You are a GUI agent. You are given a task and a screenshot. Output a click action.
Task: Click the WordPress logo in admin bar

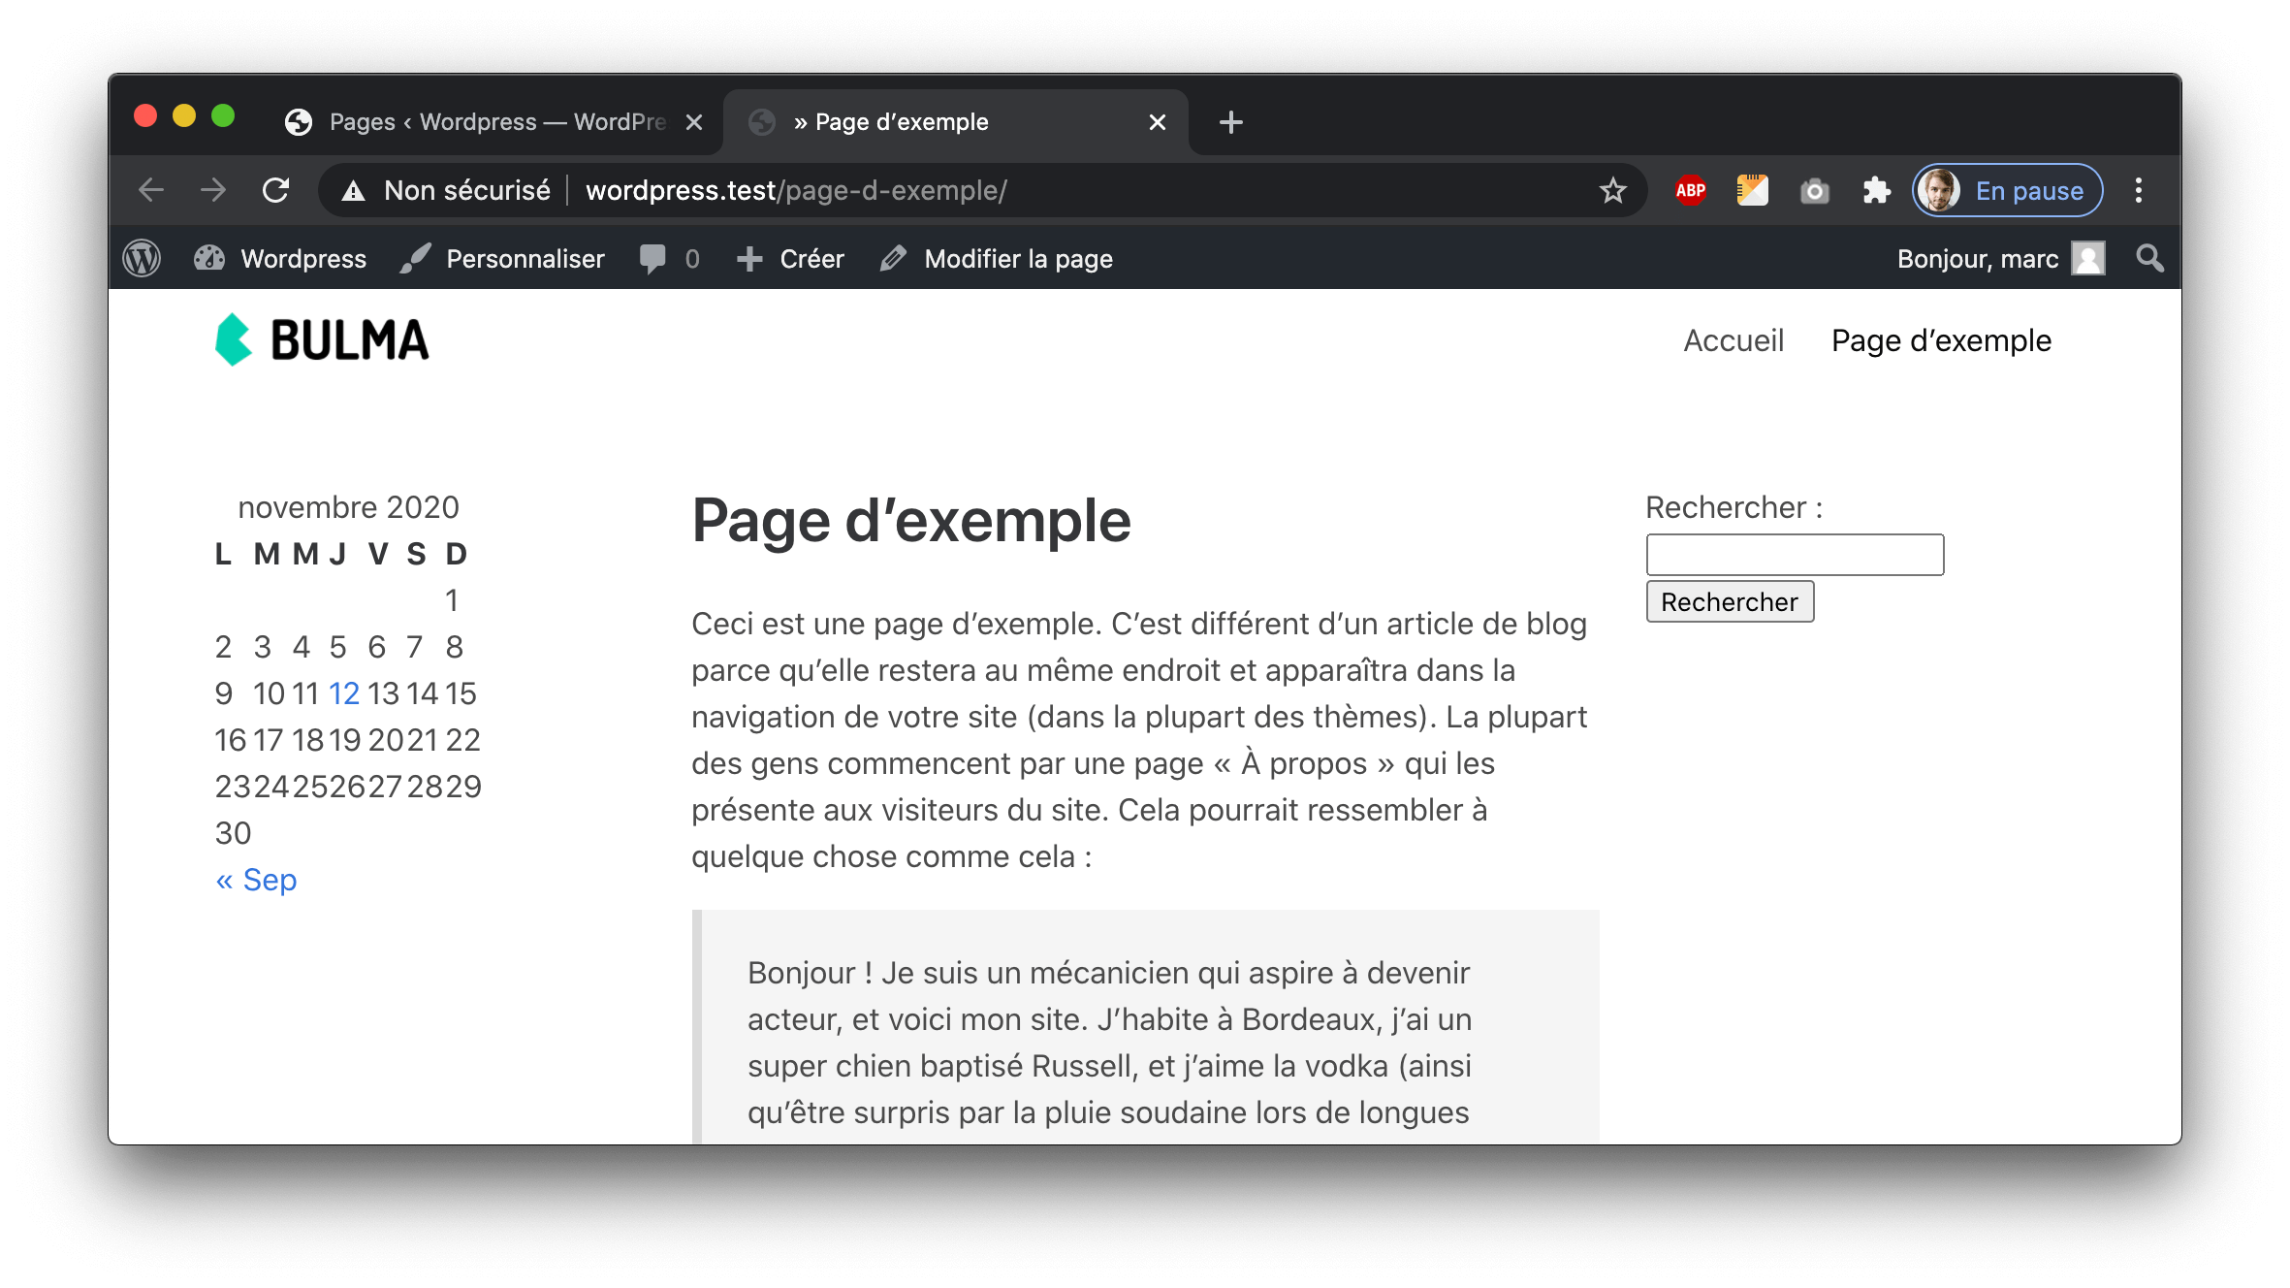coord(142,259)
